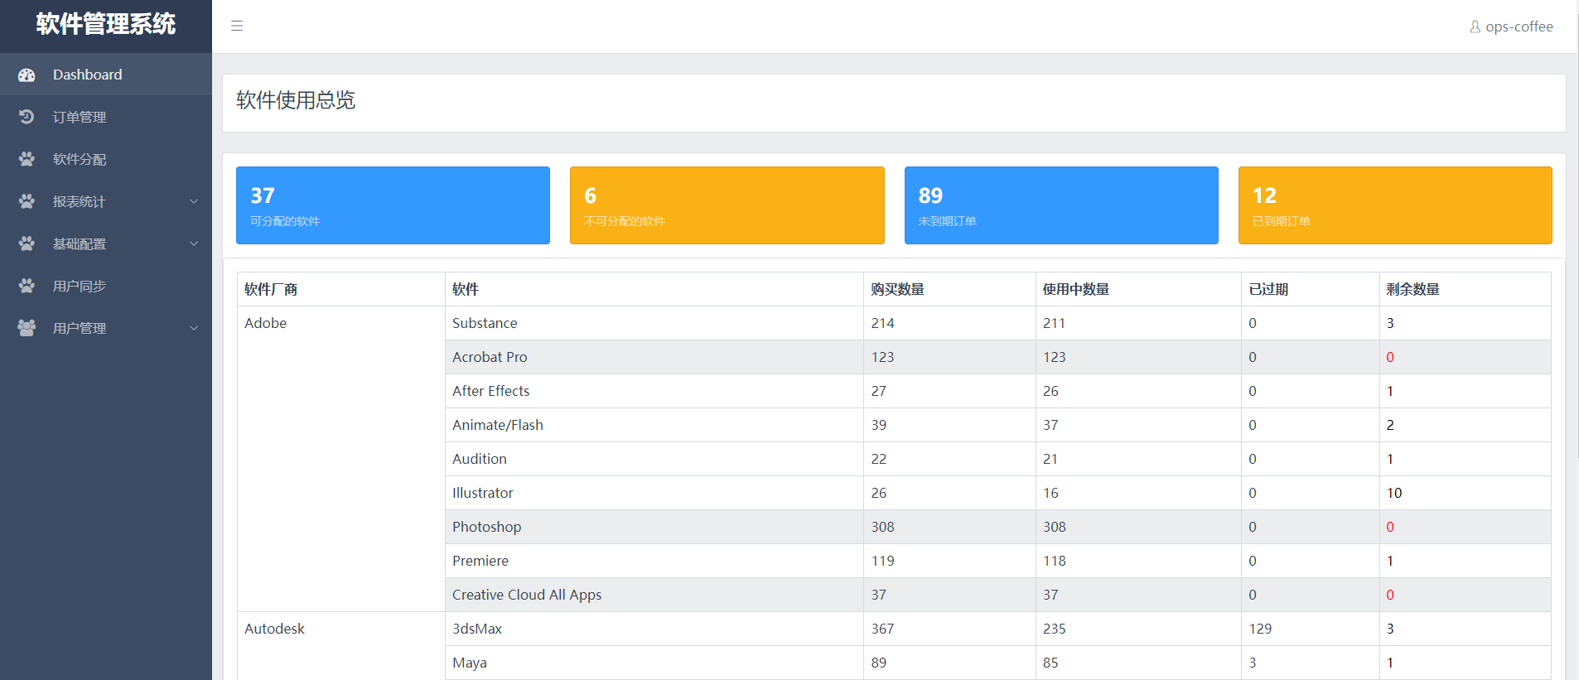Screen dimensions: 1579x680
Task: Click the orange 已到期订单 card showing 12
Action: (x=1394, y=205)
